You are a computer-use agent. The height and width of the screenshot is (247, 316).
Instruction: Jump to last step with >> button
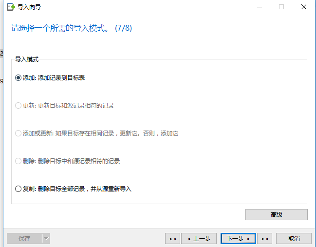[x=264, y=239]
